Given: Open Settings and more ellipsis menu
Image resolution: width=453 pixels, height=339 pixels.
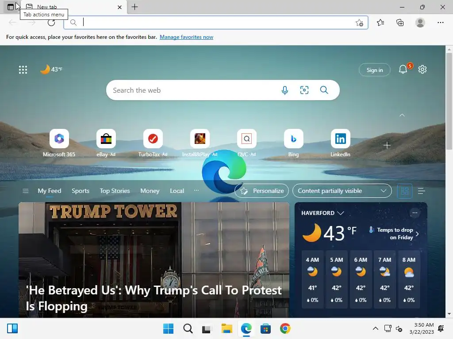Looking at the screenshot, I should (x=440, y=23).
